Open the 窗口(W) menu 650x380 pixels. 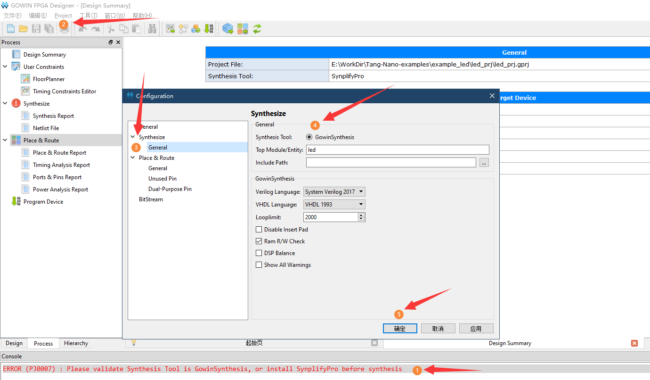click(x=114, y=16)
